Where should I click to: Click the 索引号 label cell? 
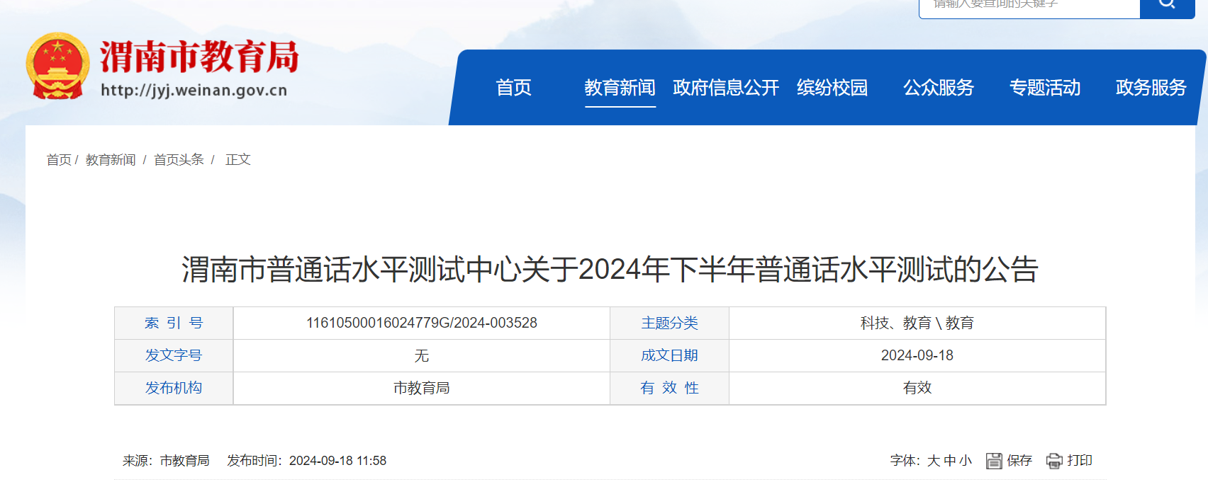174,323
